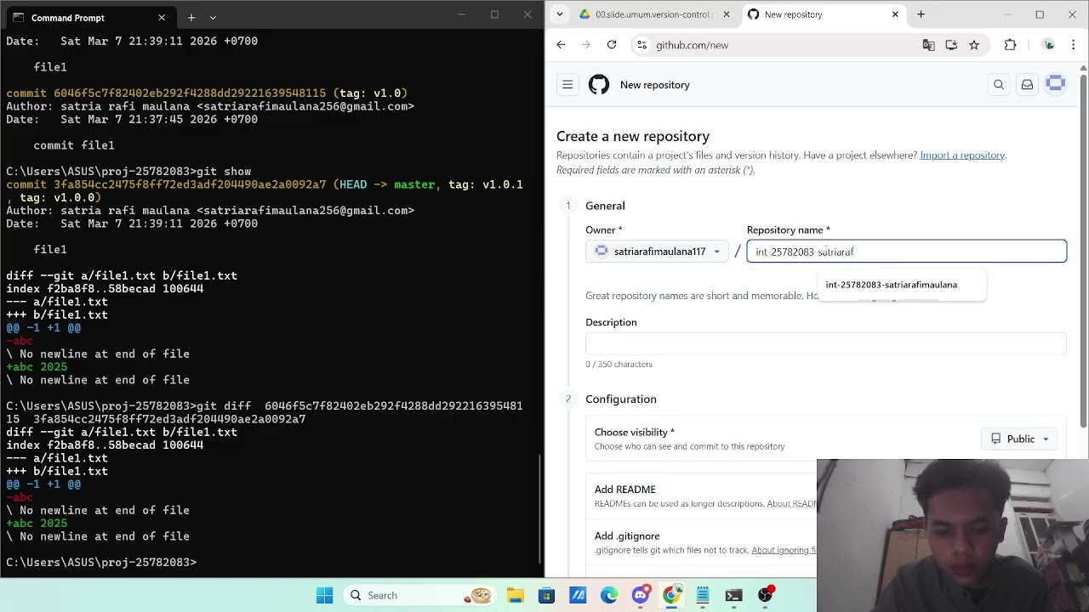Open the blue slanted-logo taskbar app
Image resolution: width=1089 pixels, height=612 pixels.
click(578, 596)
